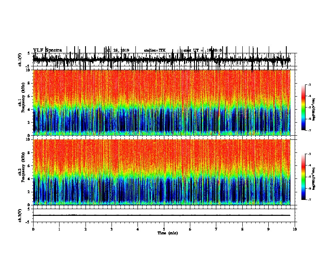Click the 'station=ITK' header label

[x=155, y=50]
